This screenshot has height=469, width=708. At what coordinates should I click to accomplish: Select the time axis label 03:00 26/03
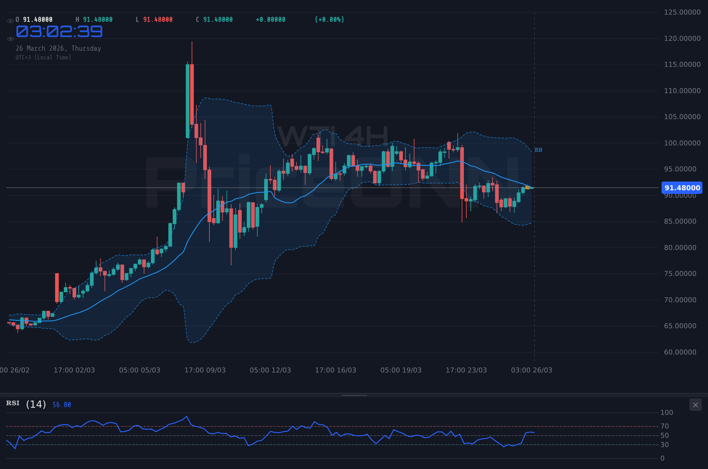coord(531,370)
